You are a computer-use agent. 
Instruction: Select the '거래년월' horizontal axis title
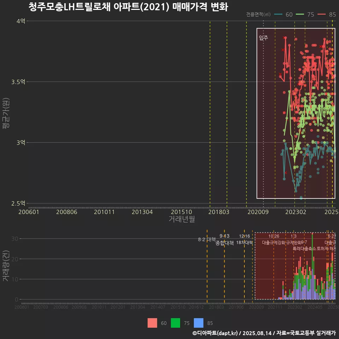(x=182, y=219)
